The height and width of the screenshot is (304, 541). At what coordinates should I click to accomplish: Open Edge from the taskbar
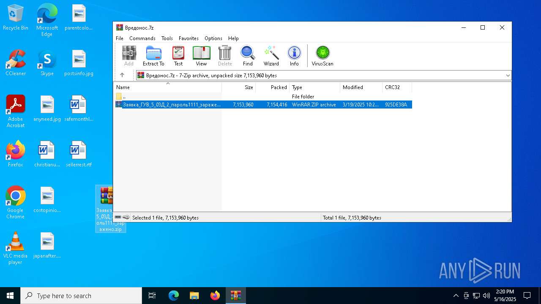pyautogui.click(x=174, y=296)
